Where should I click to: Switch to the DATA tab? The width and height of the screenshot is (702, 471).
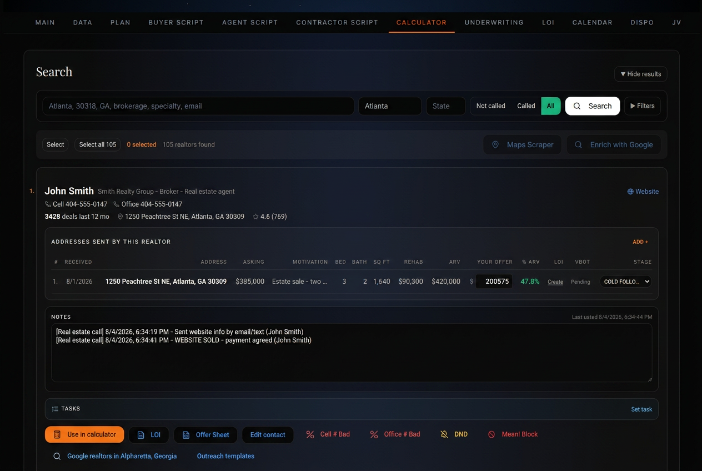coord(83,23)
